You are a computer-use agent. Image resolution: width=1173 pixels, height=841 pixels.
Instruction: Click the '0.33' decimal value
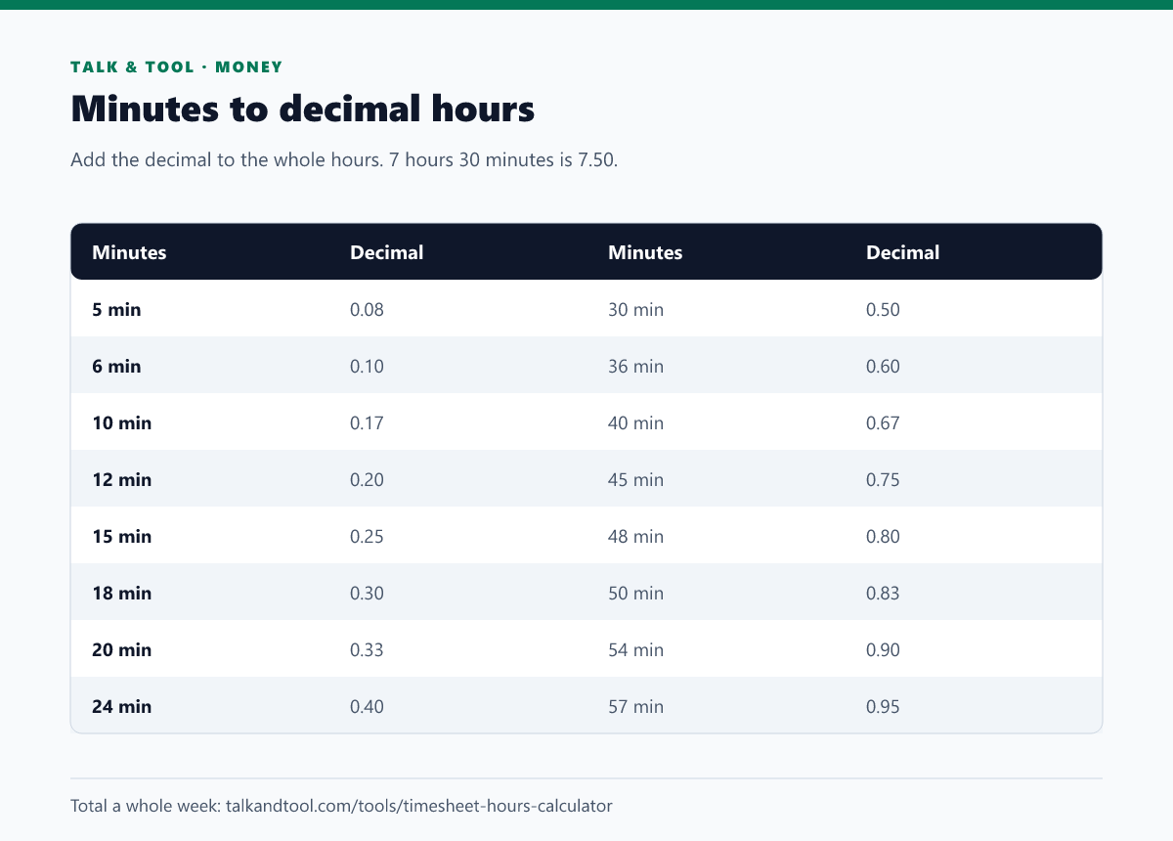pyautogui.click(x=368, y=650)
